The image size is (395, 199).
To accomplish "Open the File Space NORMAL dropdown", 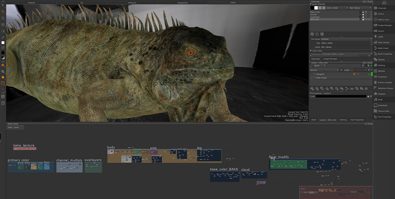I will click(x=346, y=39).
